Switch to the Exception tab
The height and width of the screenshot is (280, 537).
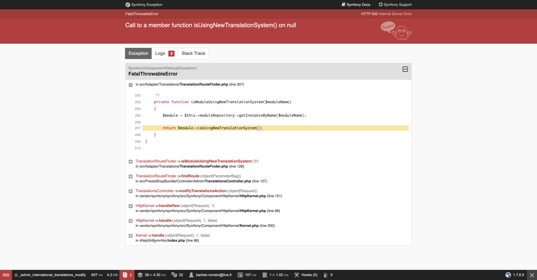point(138,53)
